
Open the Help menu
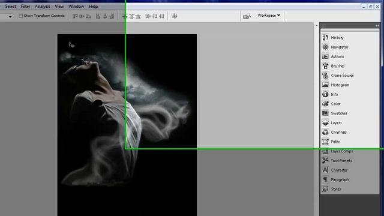point(94,7)
